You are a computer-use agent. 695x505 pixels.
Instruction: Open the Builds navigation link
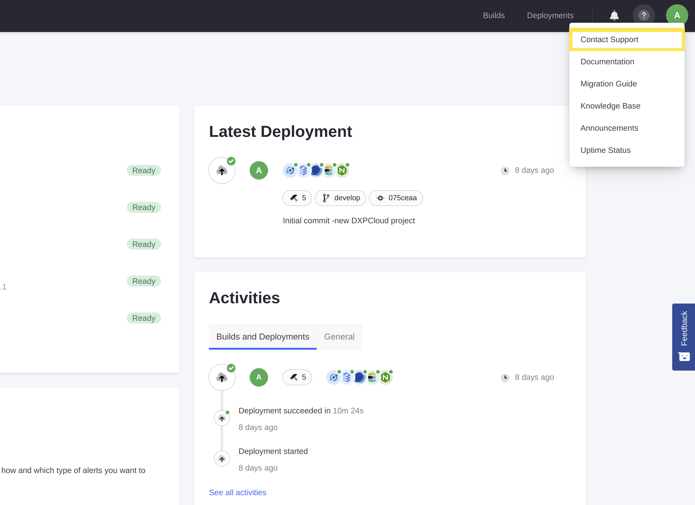coord(494,15)
